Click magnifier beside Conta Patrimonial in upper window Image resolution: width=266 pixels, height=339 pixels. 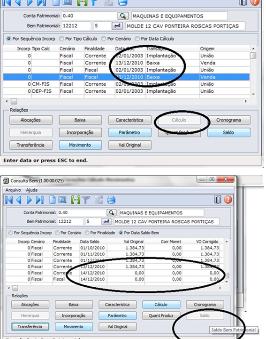coord(123,16)
